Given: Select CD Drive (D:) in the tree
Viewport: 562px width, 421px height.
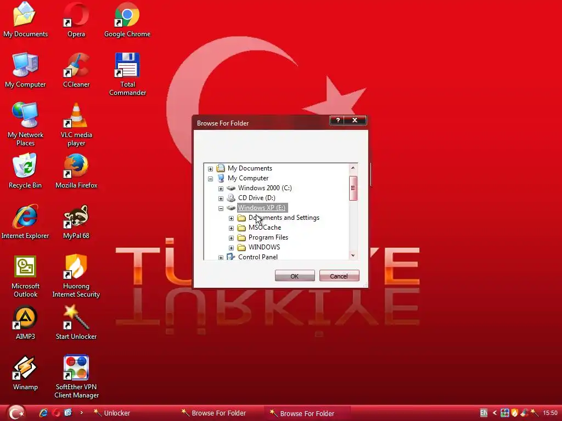Looking at the screenshot, I should [x=257, y=198].
